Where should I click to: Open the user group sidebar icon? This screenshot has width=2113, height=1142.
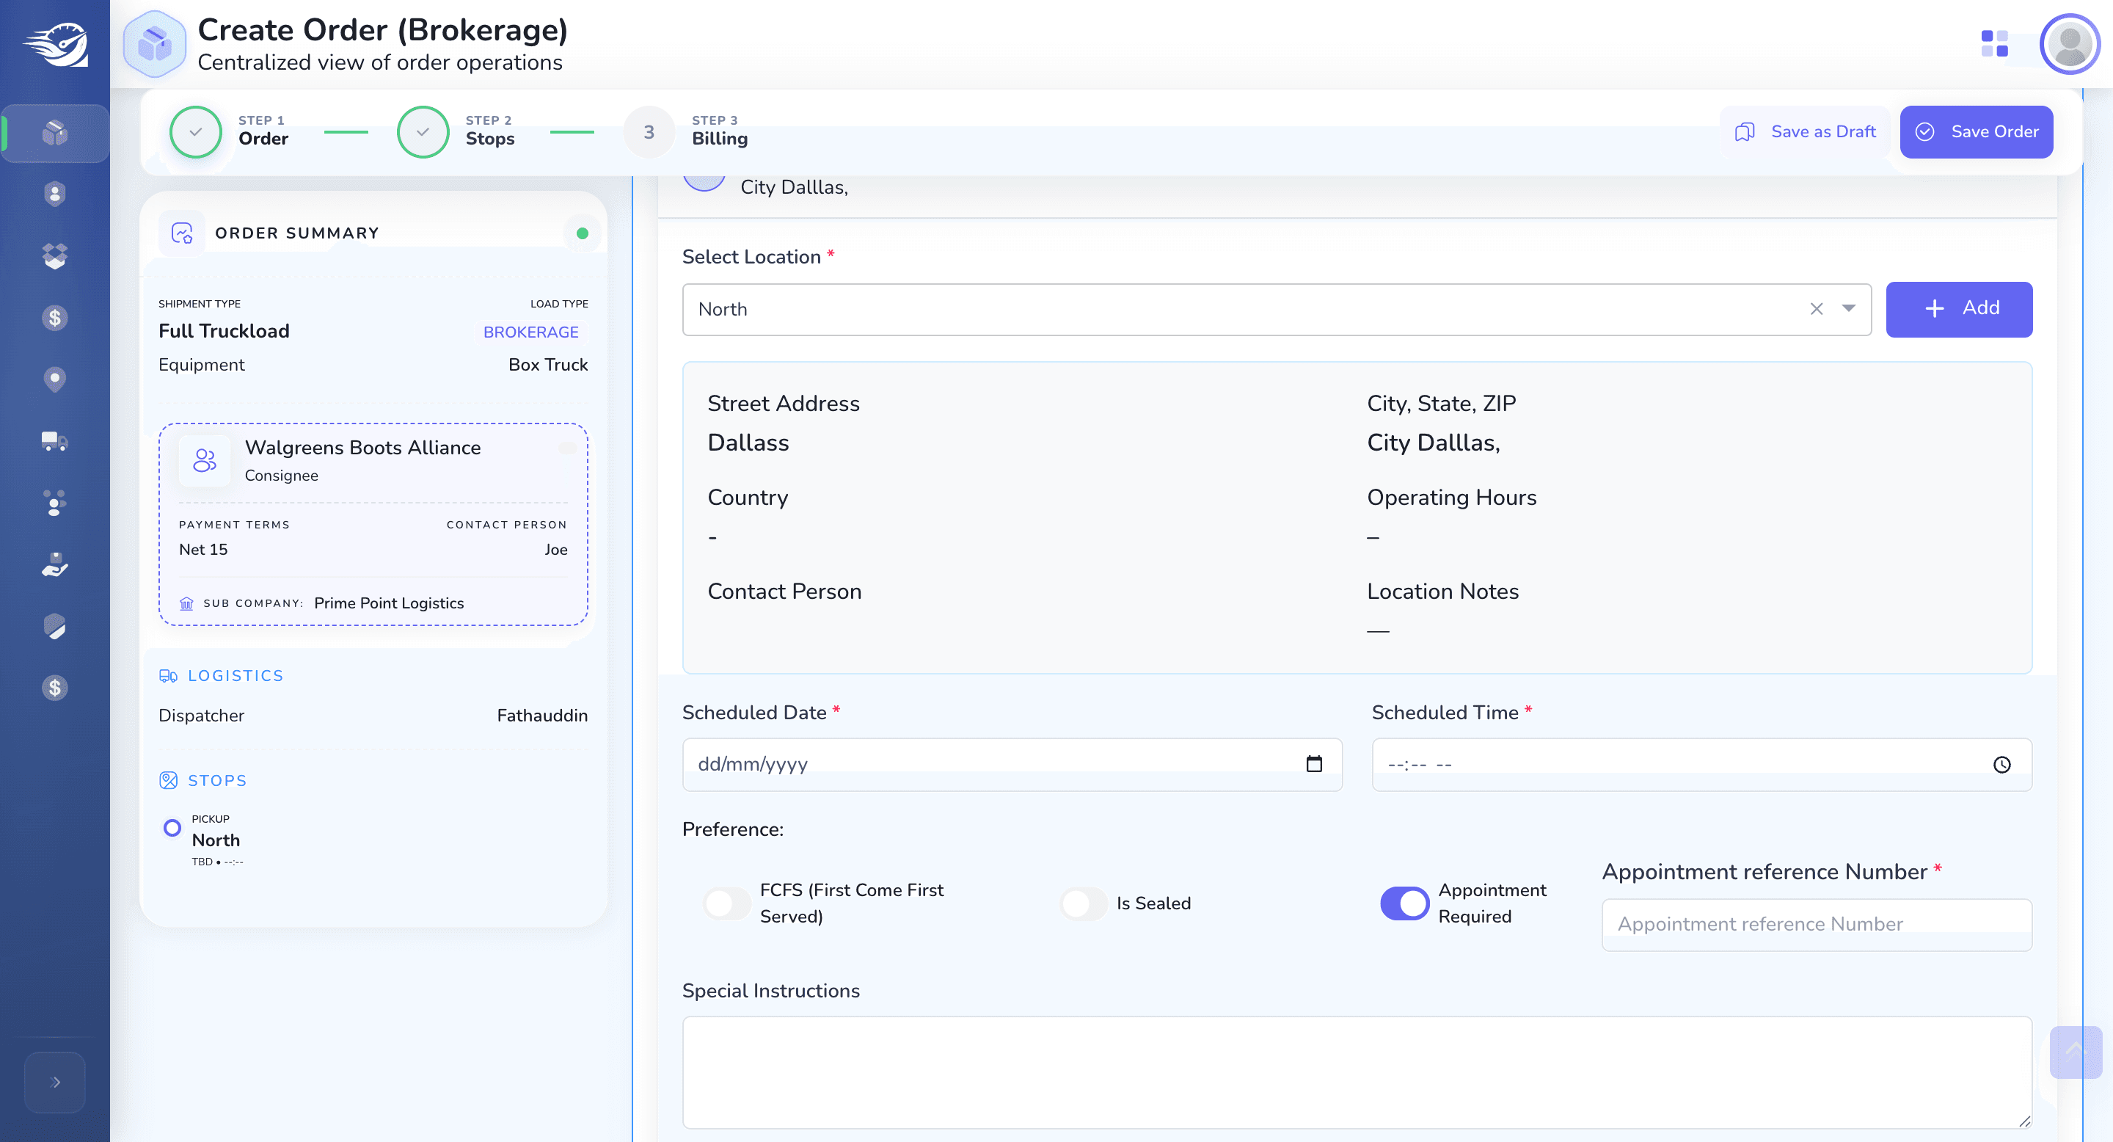54,503
